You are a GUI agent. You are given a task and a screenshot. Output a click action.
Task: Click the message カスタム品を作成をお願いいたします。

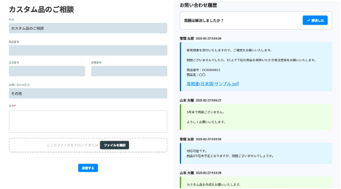214,185
